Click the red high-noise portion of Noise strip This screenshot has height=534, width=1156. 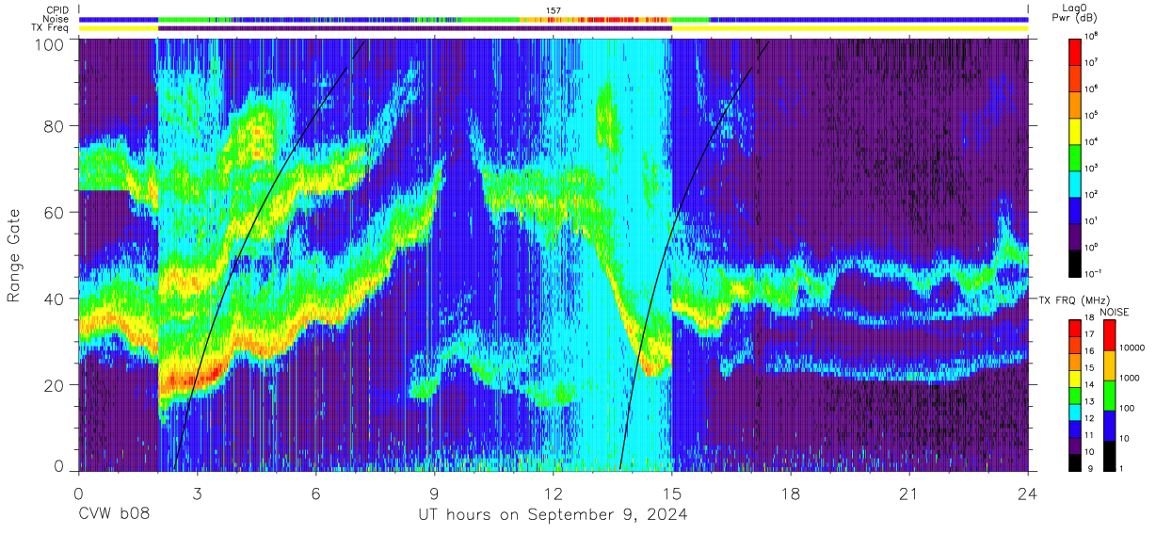617,19
